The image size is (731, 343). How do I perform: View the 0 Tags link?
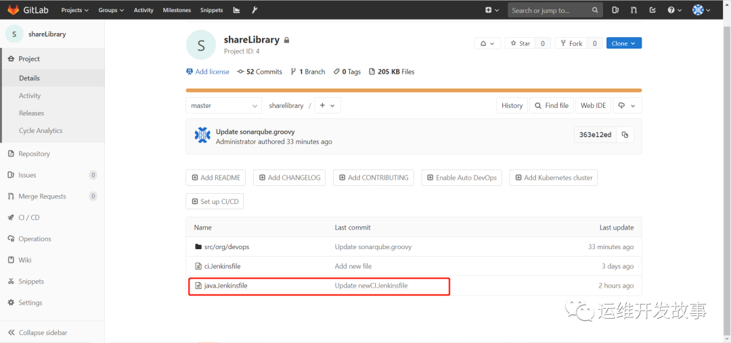tap(347, 72)
